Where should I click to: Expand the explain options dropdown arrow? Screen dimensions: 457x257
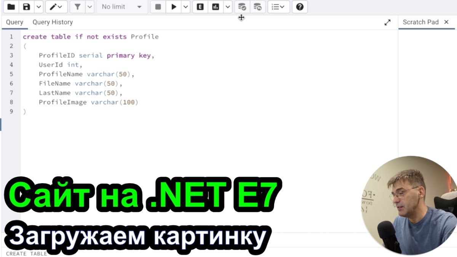[x=227, y=7]
